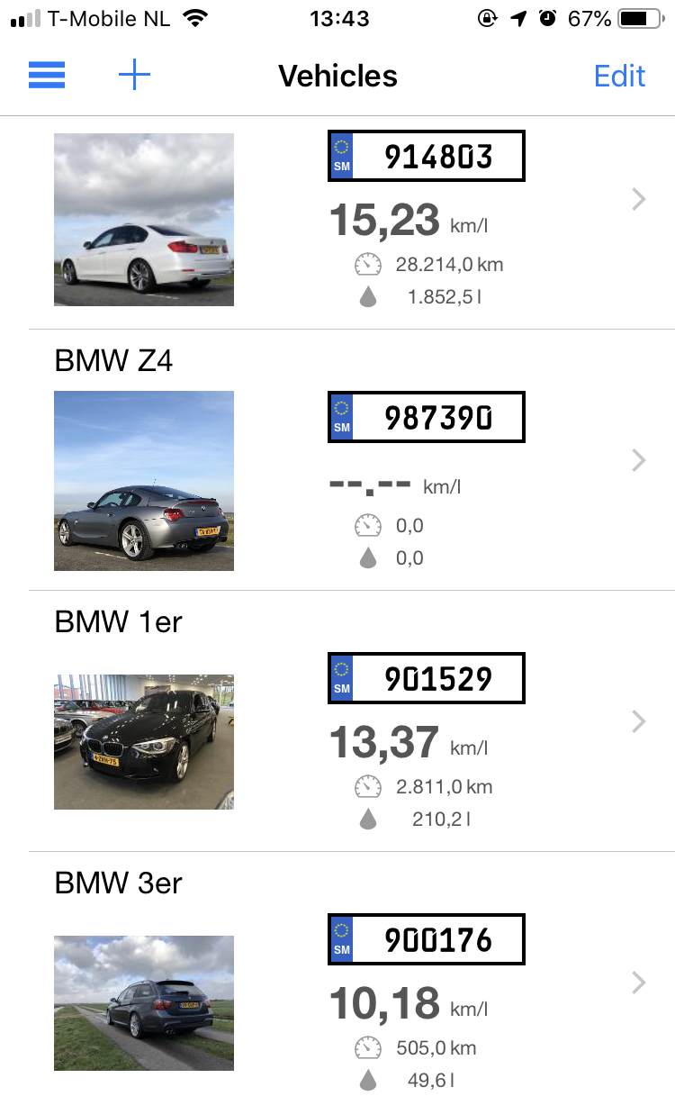The width and height of the screenshot is (675, 1096).
Task: Tap license plate 987390
Action: click(426, 417)
